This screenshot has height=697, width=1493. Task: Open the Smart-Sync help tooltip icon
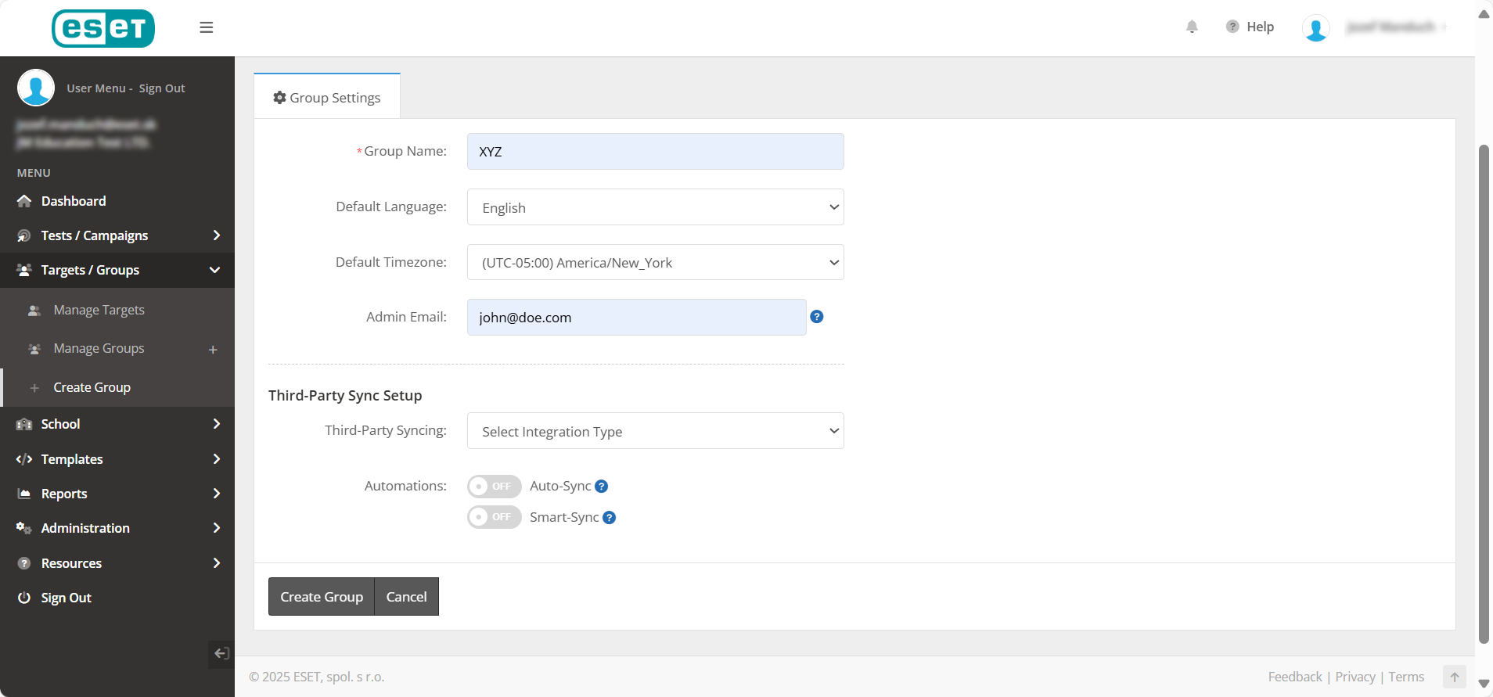tap(609, 518)
